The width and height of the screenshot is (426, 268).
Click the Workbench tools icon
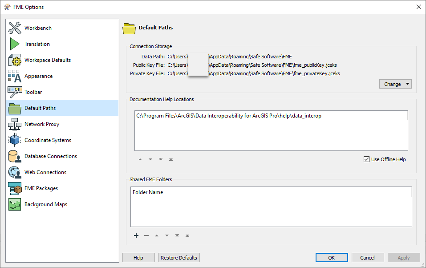15,28
